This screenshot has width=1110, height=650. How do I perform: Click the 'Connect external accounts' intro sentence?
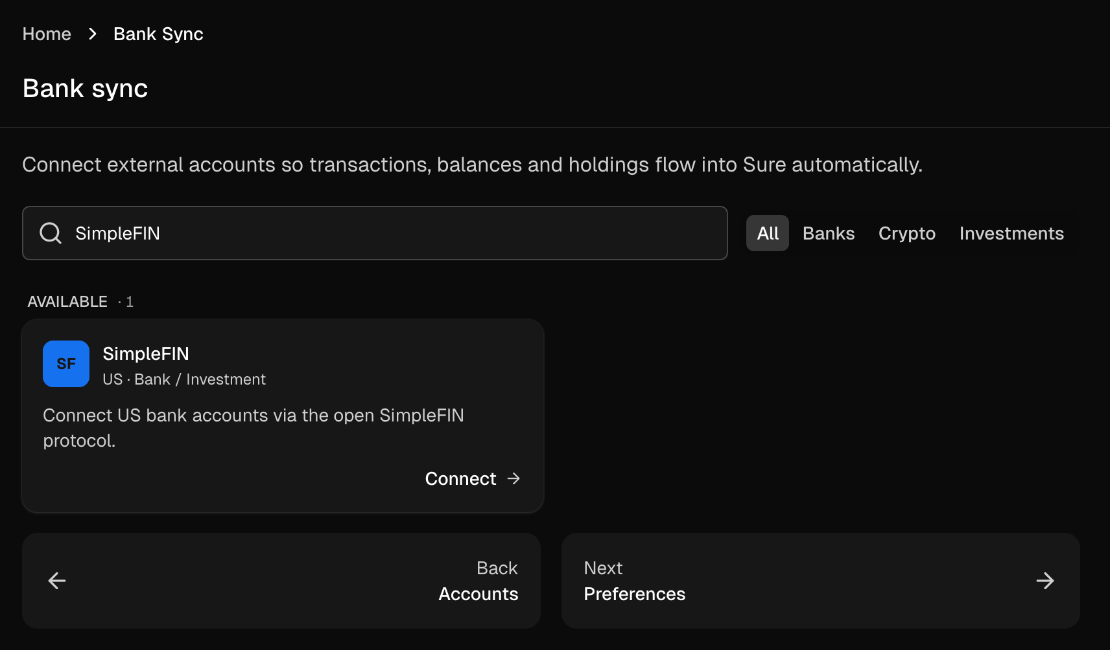click(x=472, y=164)
